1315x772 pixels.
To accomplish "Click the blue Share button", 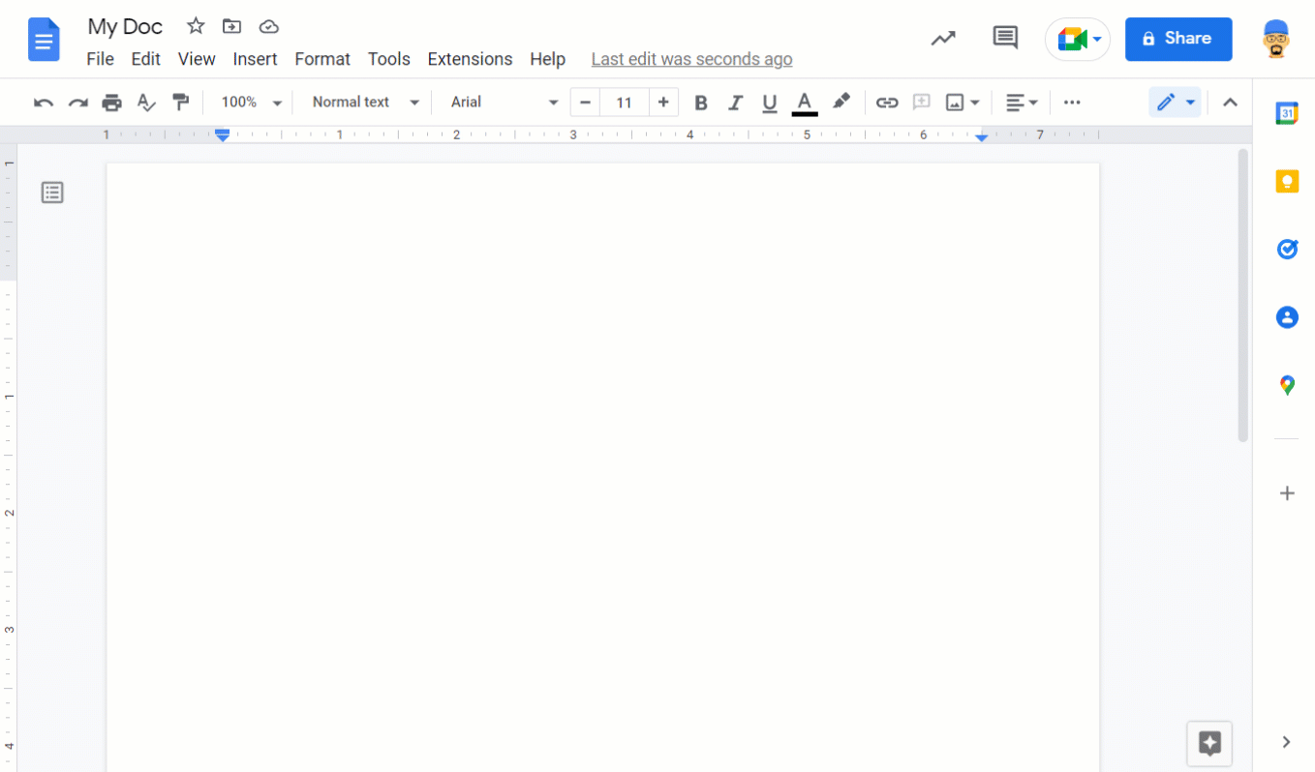I will (1178, 39).
